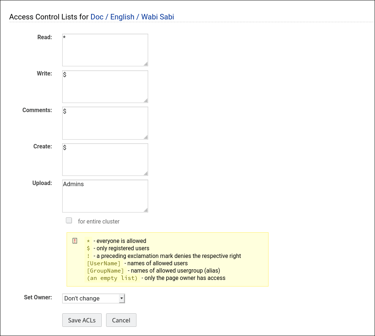Click the Cancel button

coord(121,320)
